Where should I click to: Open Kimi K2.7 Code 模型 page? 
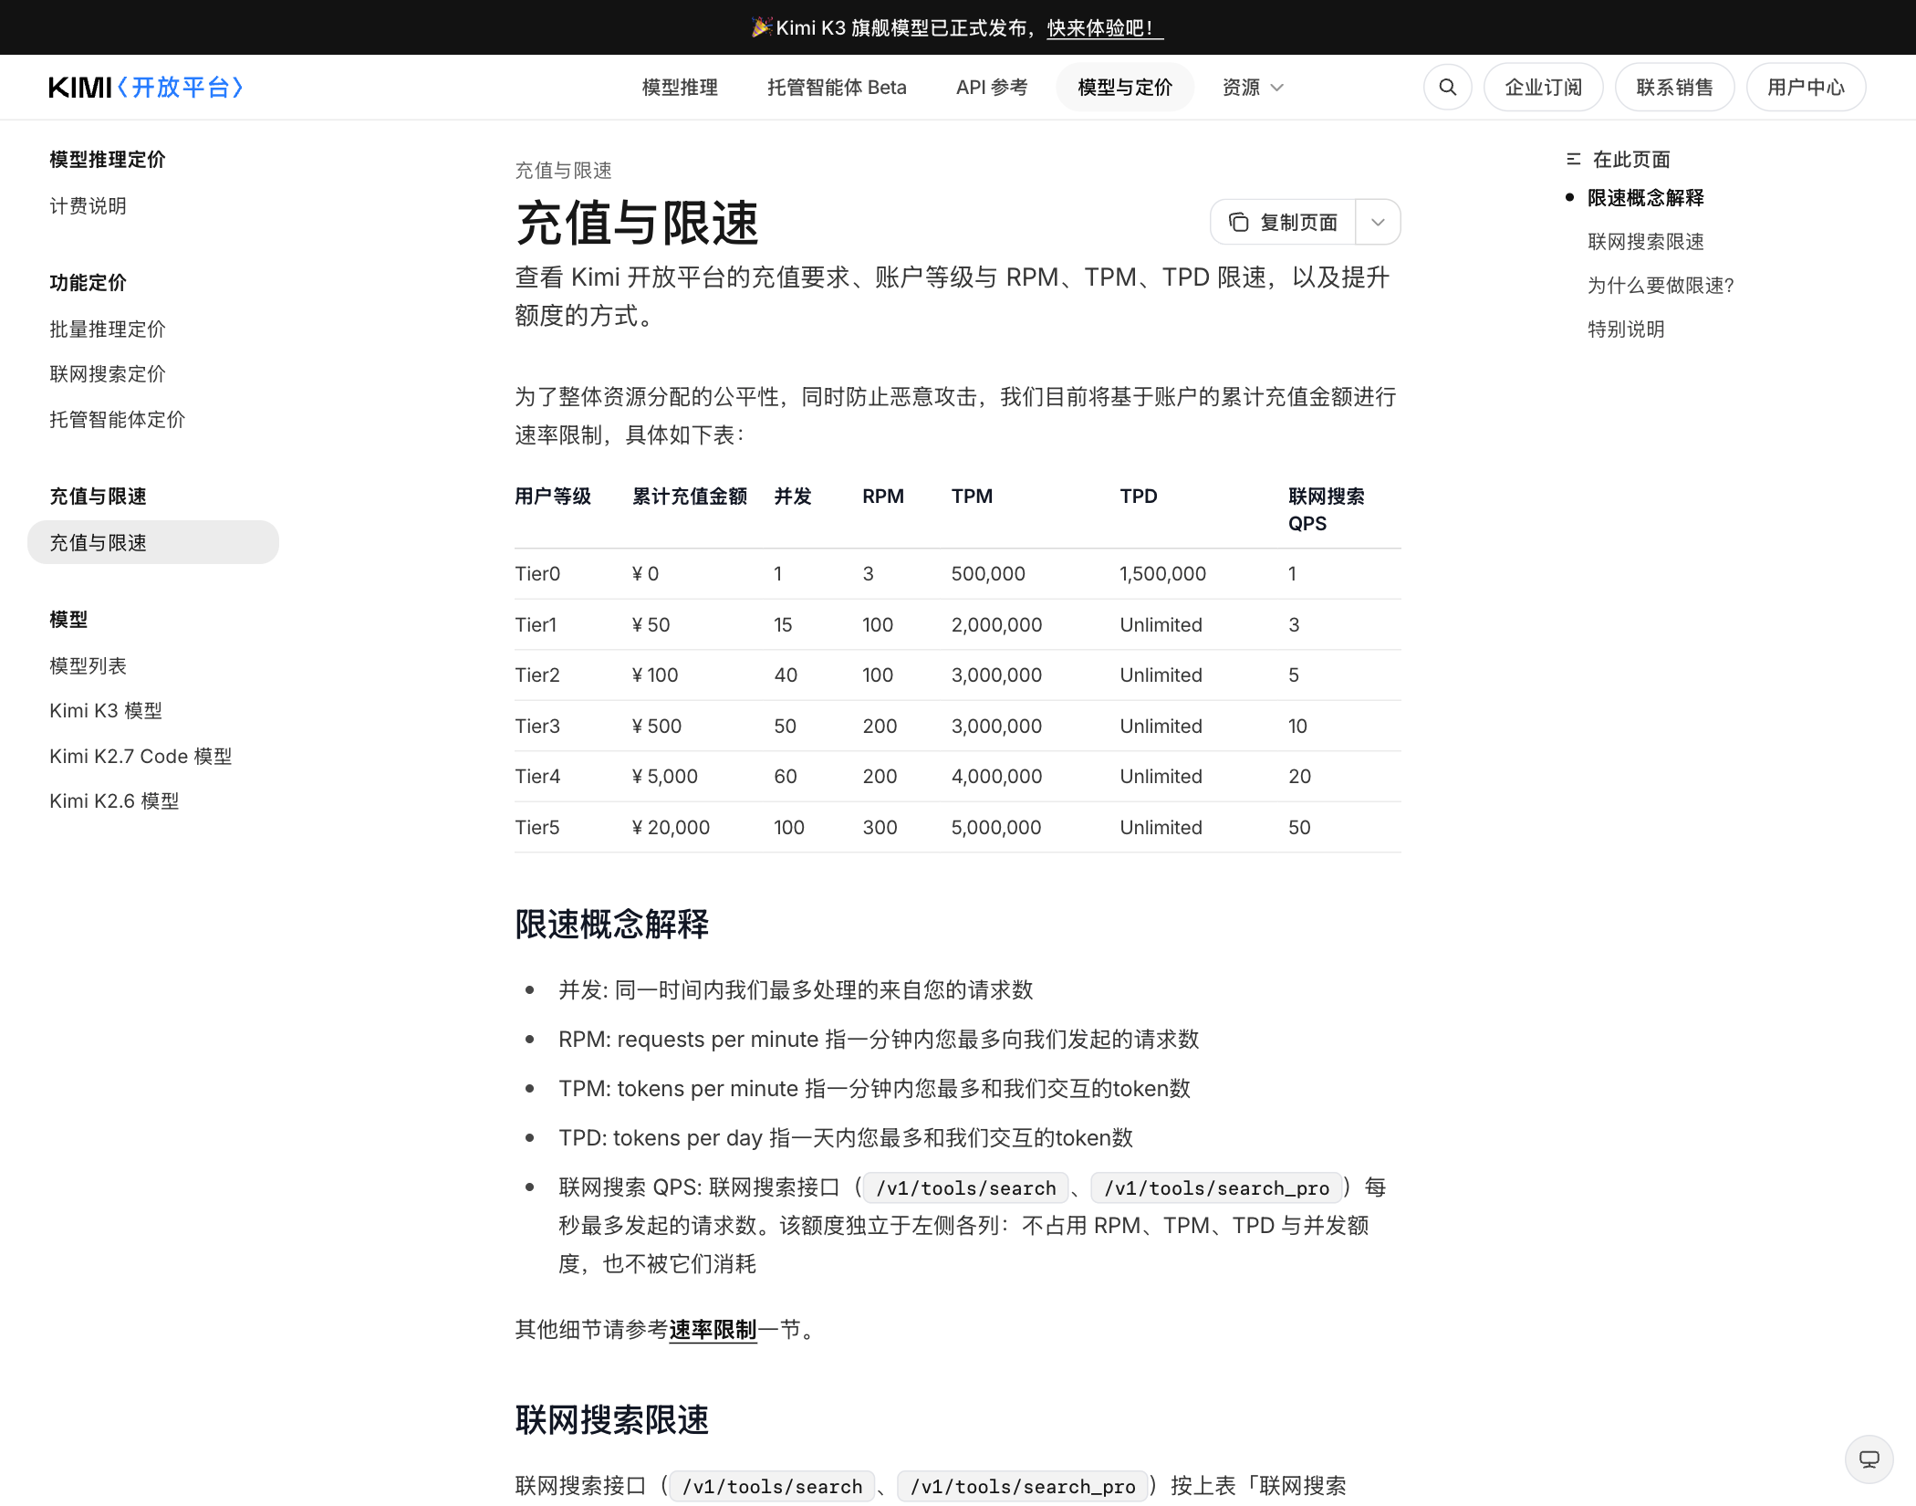[141, 756]
